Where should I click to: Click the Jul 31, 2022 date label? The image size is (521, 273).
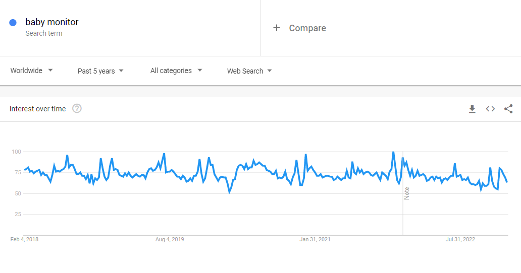(460, 239)
